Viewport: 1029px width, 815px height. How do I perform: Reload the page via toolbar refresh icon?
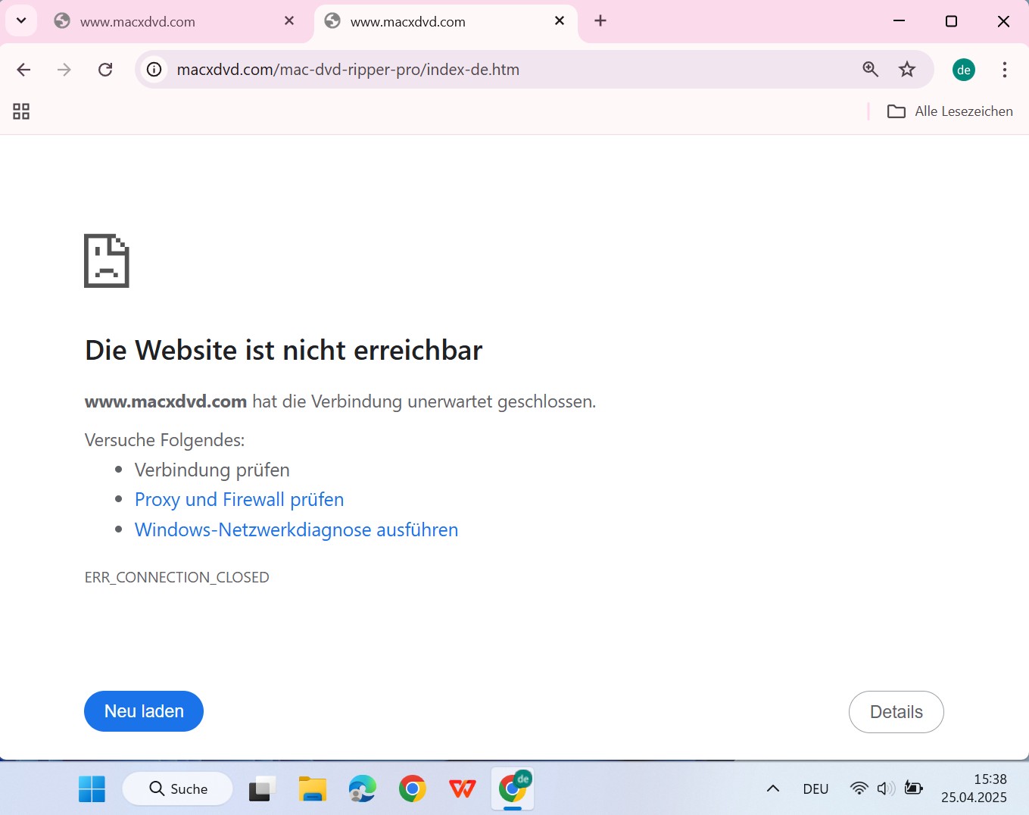[105, 70]
